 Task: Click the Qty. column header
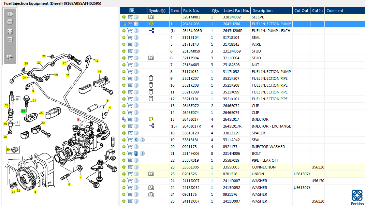click(216, 11)
